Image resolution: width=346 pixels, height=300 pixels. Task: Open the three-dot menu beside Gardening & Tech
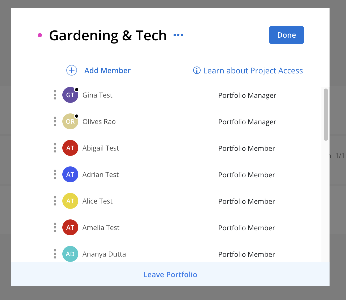178,35
